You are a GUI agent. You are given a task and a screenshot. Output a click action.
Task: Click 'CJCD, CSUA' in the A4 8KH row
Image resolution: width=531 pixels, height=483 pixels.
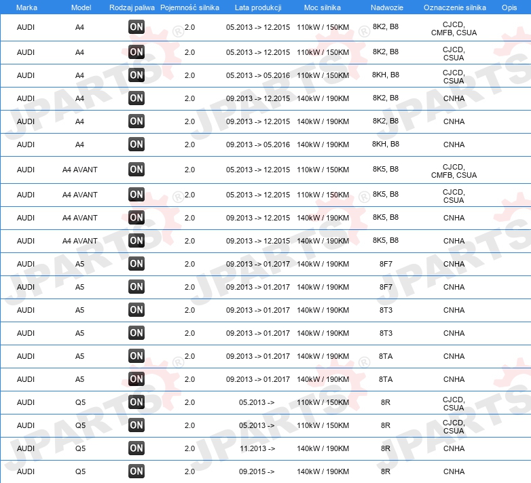(454, 77)
